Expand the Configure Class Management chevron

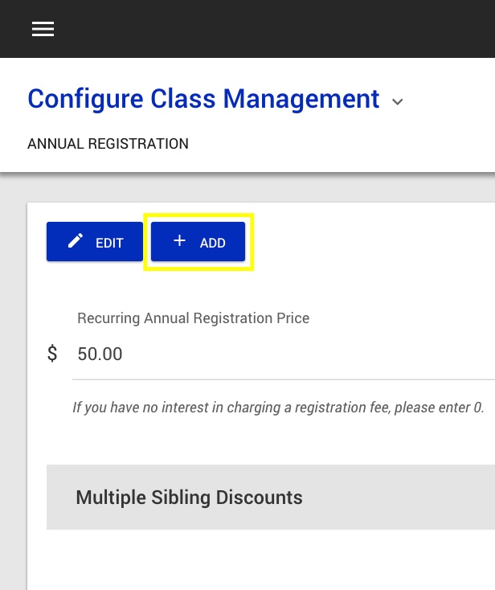(397, 101)
